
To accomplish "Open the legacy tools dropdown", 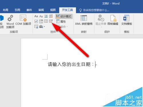I will (x=42, y=27).
